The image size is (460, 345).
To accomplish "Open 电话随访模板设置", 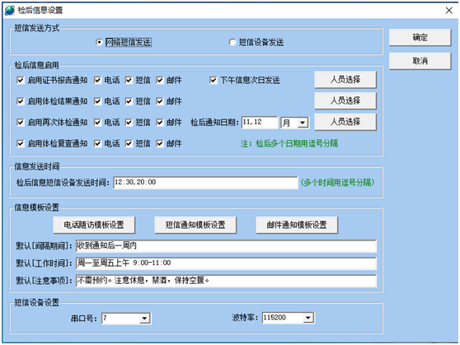I will point(94,225).
